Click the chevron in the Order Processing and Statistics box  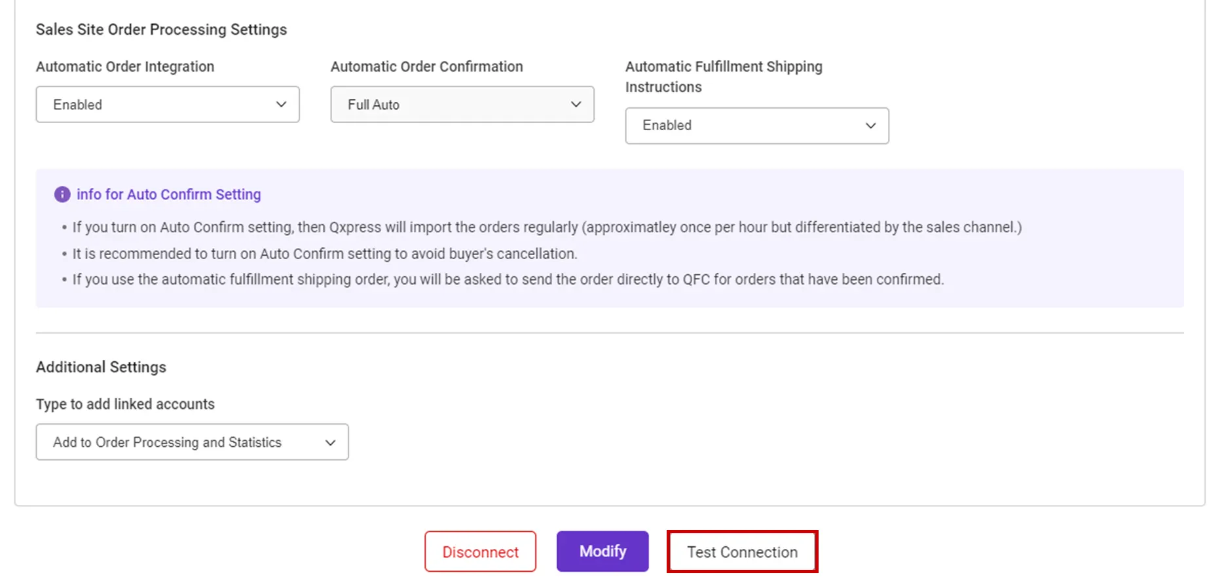[331, 443]
